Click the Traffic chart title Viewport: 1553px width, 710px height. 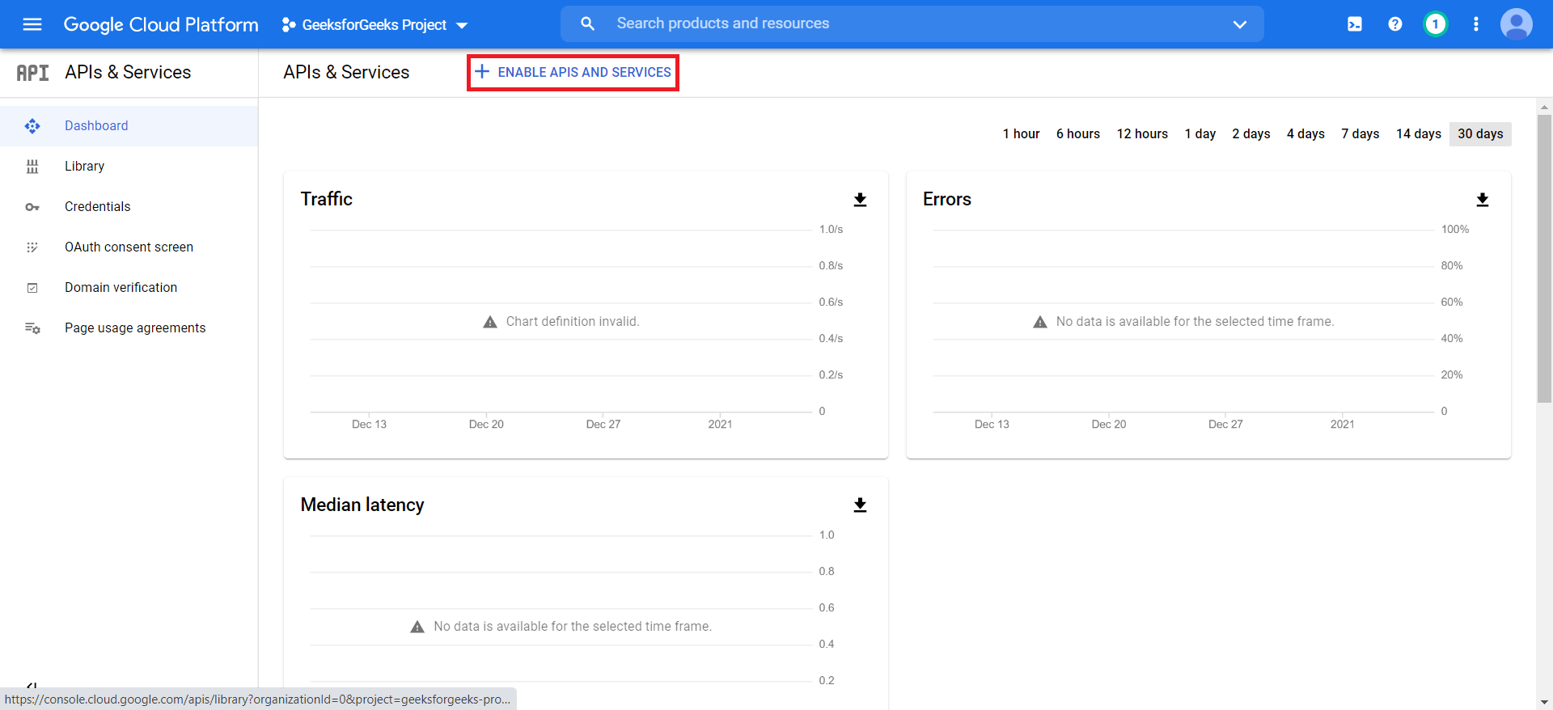[326, 199]
